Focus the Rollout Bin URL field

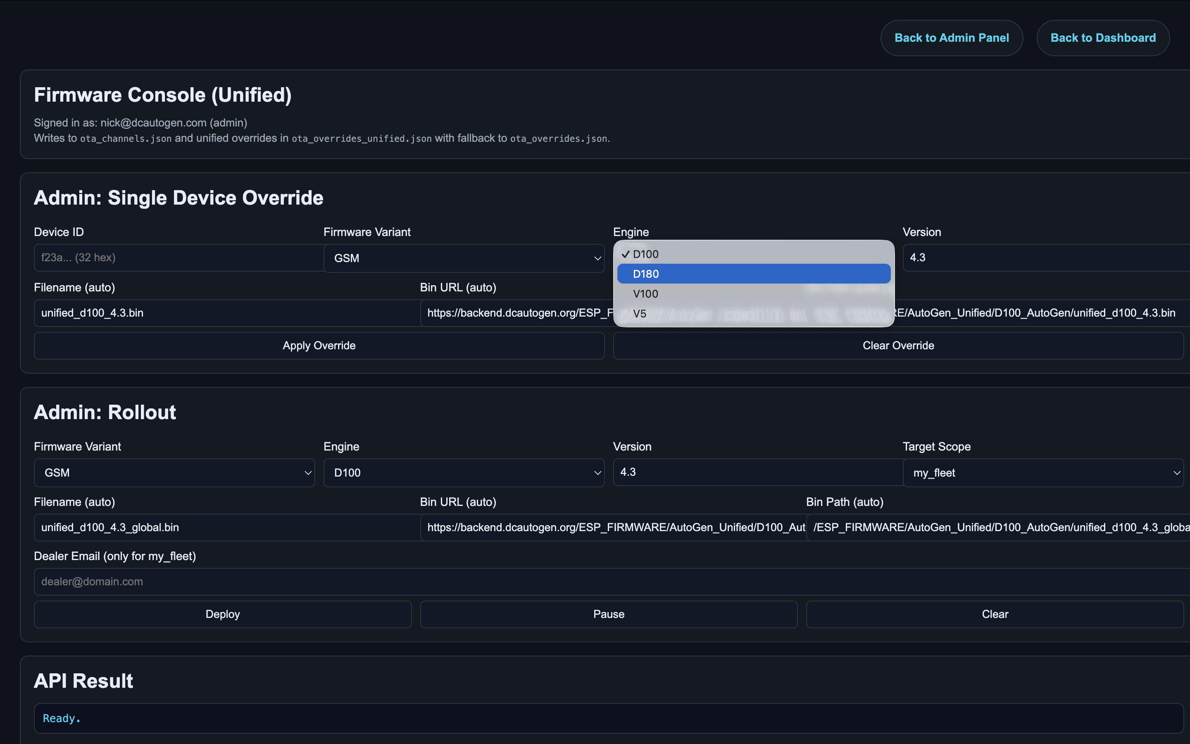[613, 527]
